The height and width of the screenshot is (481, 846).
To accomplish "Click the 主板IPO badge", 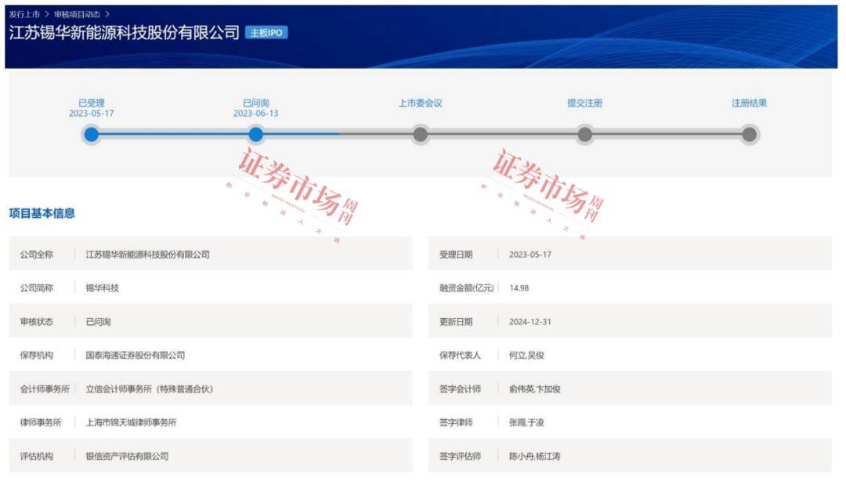I will (x=266, y=32).
